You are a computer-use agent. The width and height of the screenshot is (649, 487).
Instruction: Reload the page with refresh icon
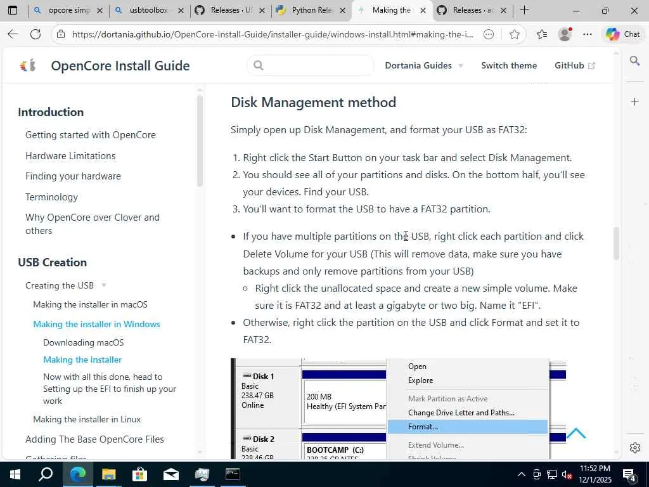pos(35,34)
